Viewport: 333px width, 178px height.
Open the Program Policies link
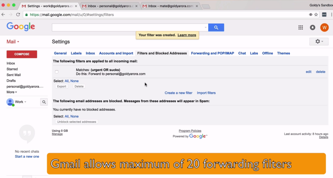[x=190, y=131]
